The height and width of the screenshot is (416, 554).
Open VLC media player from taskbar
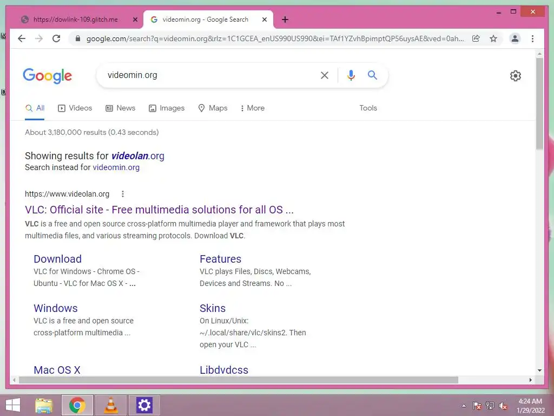pyautogui.click(x=111, y=405)
